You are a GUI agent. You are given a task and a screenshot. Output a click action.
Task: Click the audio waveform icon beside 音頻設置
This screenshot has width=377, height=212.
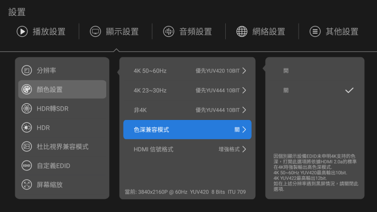point(168,31)
